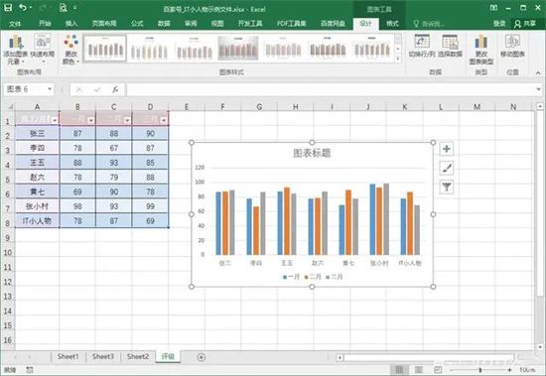
Task: Click the print preview icon in the quick access toolbar
Action: coord(63,7)
